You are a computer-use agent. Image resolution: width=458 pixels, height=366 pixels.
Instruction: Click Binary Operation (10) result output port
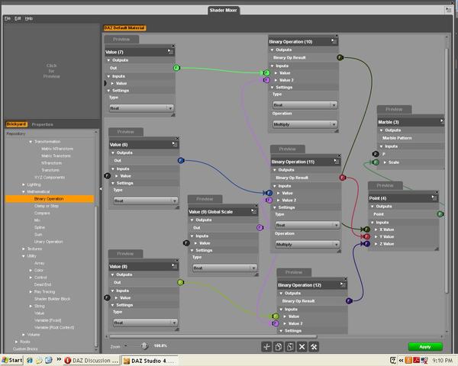tap(340, 57)
